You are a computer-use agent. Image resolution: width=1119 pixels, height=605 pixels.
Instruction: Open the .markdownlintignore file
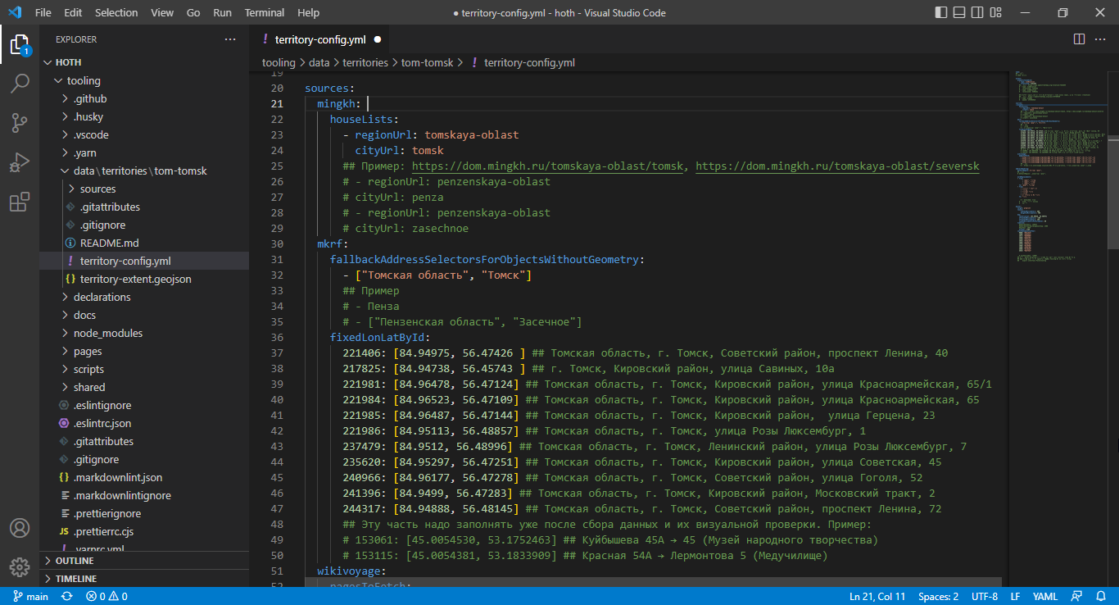click(144, 495)
